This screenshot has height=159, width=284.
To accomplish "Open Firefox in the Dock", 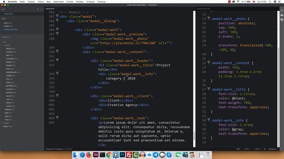I will tap(89, 155).
